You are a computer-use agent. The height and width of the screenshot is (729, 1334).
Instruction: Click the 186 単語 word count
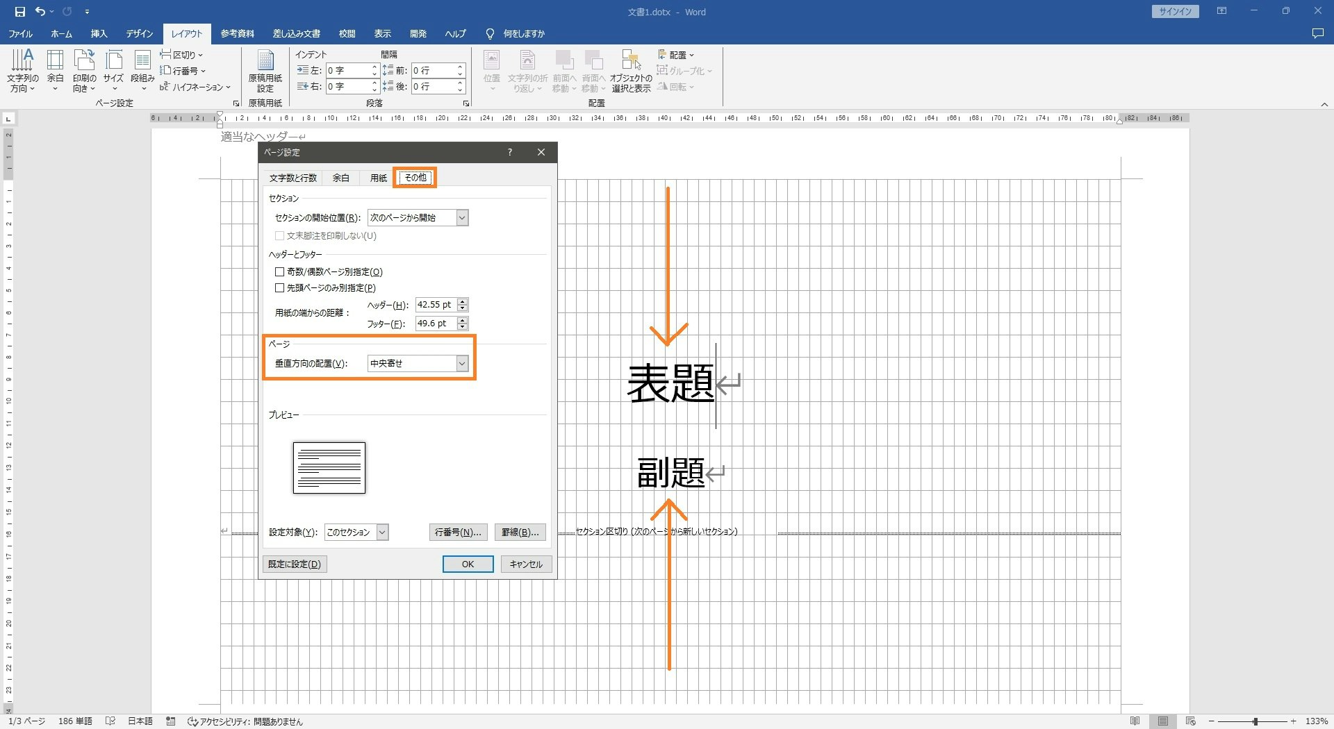pyautogui.click(x=75, y=721)
